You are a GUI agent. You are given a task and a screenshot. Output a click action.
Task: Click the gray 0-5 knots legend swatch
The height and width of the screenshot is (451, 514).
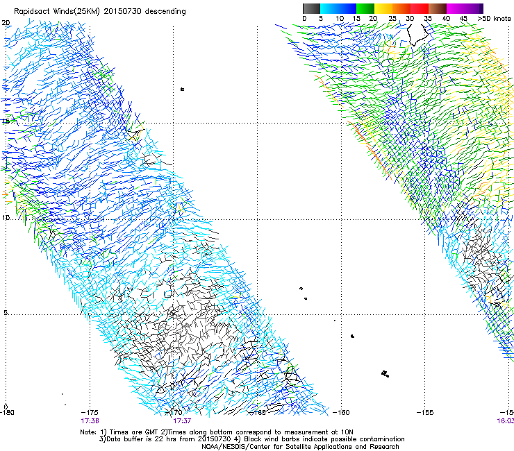click(x=311, y=8)
